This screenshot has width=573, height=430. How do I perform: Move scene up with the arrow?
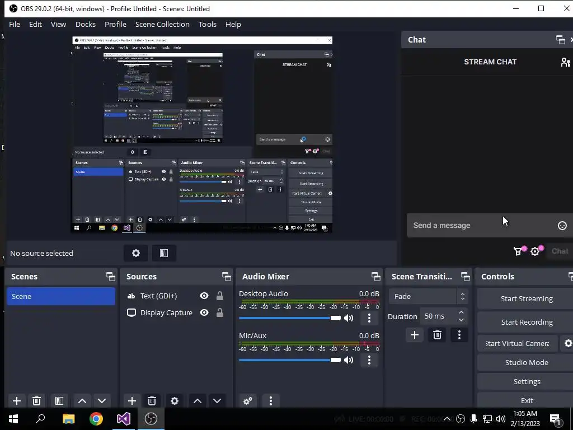82,401
